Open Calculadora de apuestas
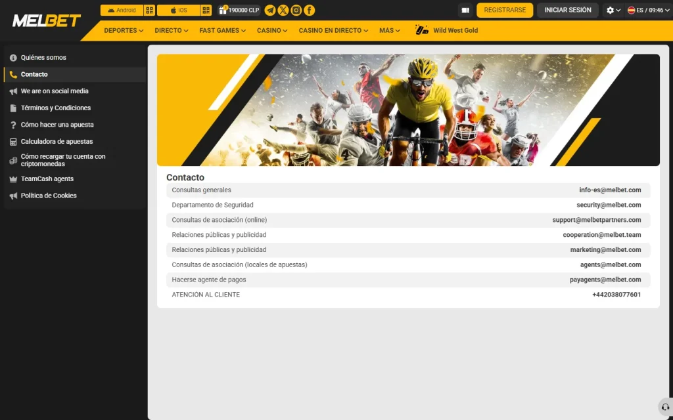This screenshot has height=420, width=673. [x=75, y=142]
